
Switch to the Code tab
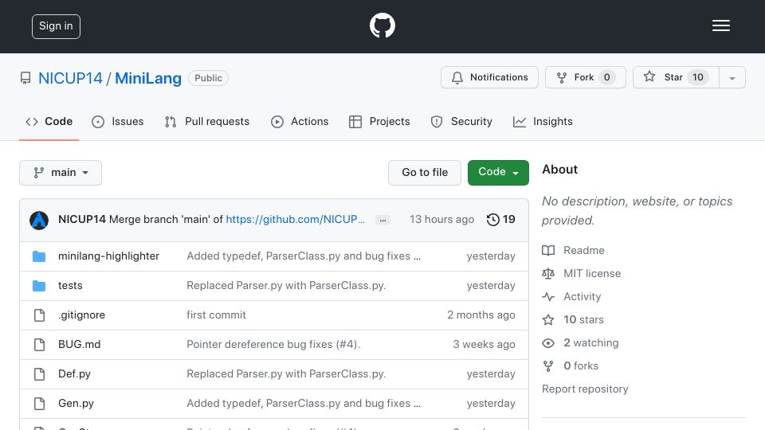49,121
